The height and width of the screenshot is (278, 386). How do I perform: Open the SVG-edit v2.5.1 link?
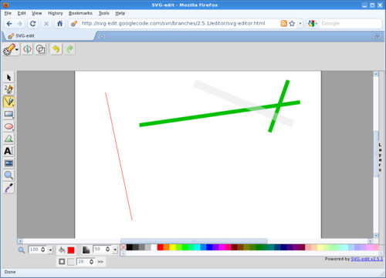pos(367,259)
